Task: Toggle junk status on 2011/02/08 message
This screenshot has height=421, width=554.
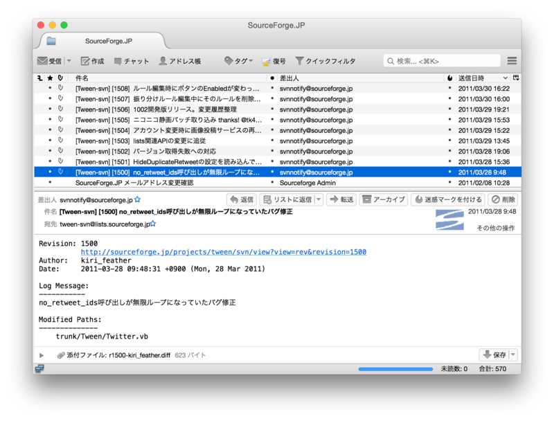Action: 449,182
